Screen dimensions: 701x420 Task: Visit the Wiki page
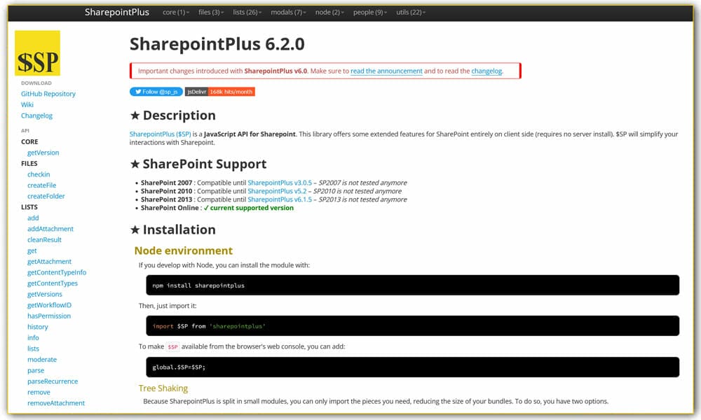point(27,104)
